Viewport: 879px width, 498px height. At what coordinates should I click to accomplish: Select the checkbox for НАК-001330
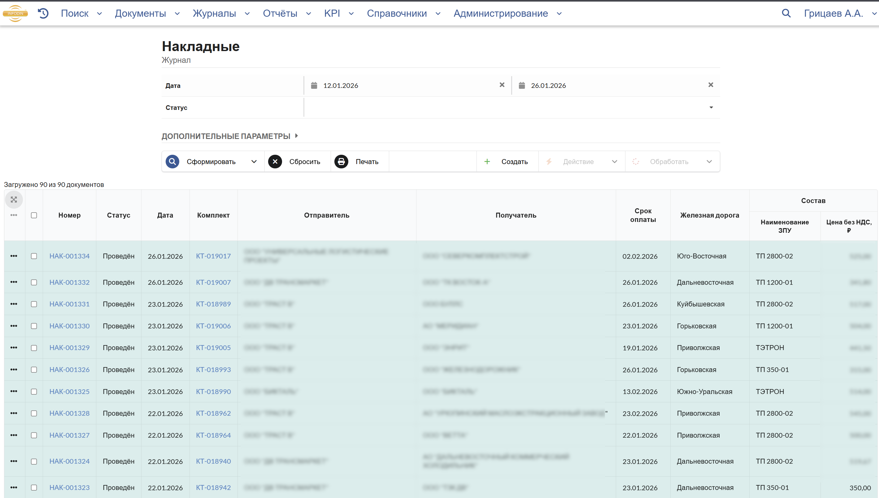[x=34, y=326]
